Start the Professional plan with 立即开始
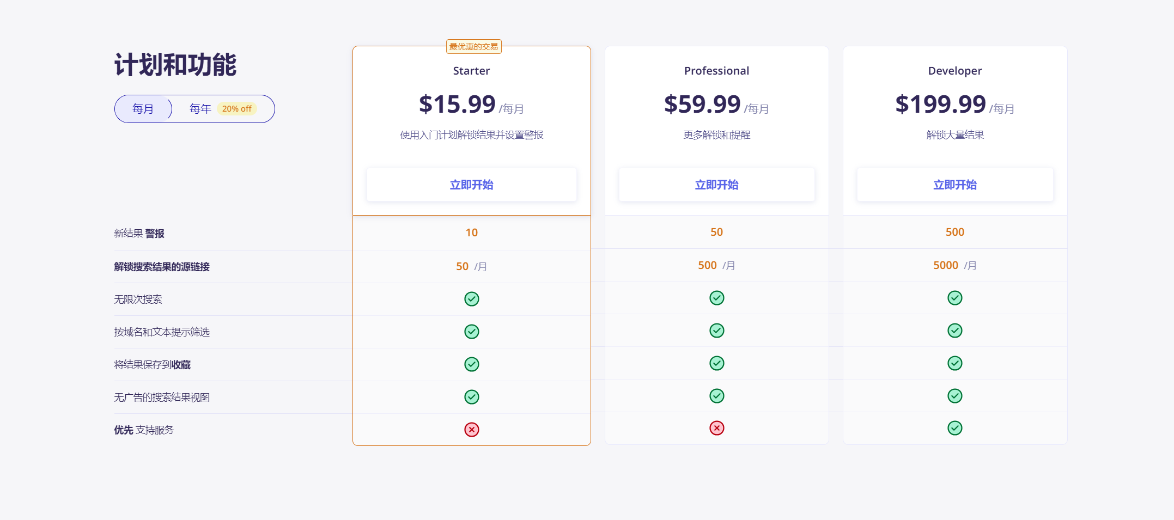1174x520 pixels. pyautogui.click(x=716, y=185)
